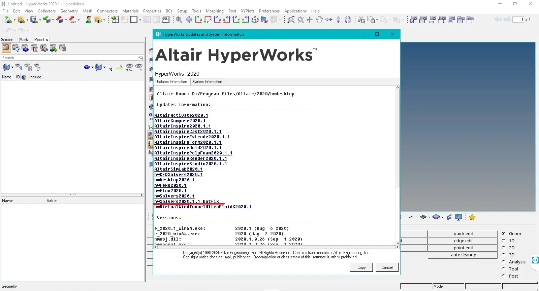Open dropdown beside blue component icon in browser
This screenshot has height=291, width=539.
92,67
